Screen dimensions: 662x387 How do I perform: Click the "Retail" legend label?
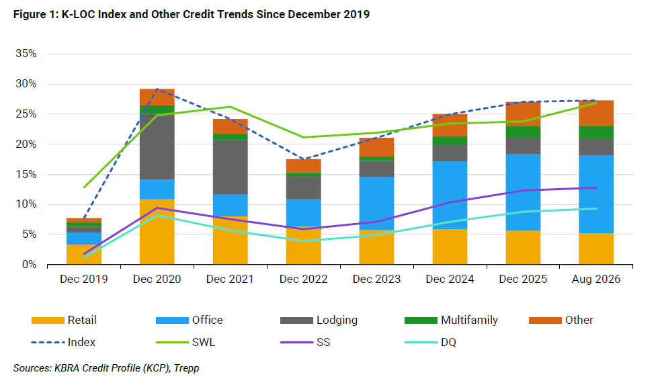point(82,320)
